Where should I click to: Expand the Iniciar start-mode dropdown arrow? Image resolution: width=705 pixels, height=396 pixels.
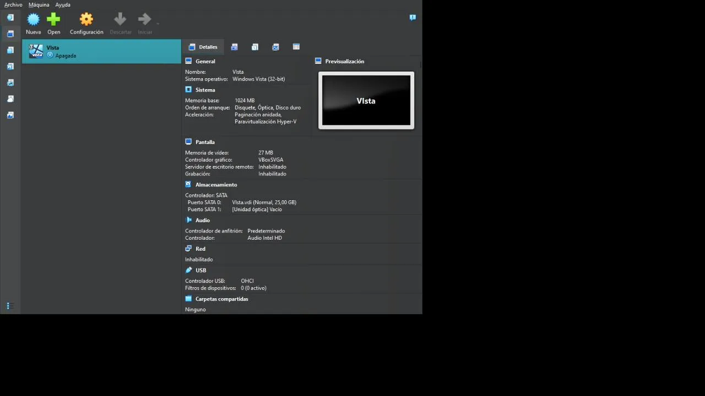pyautogui.click(x=158, y=24)
